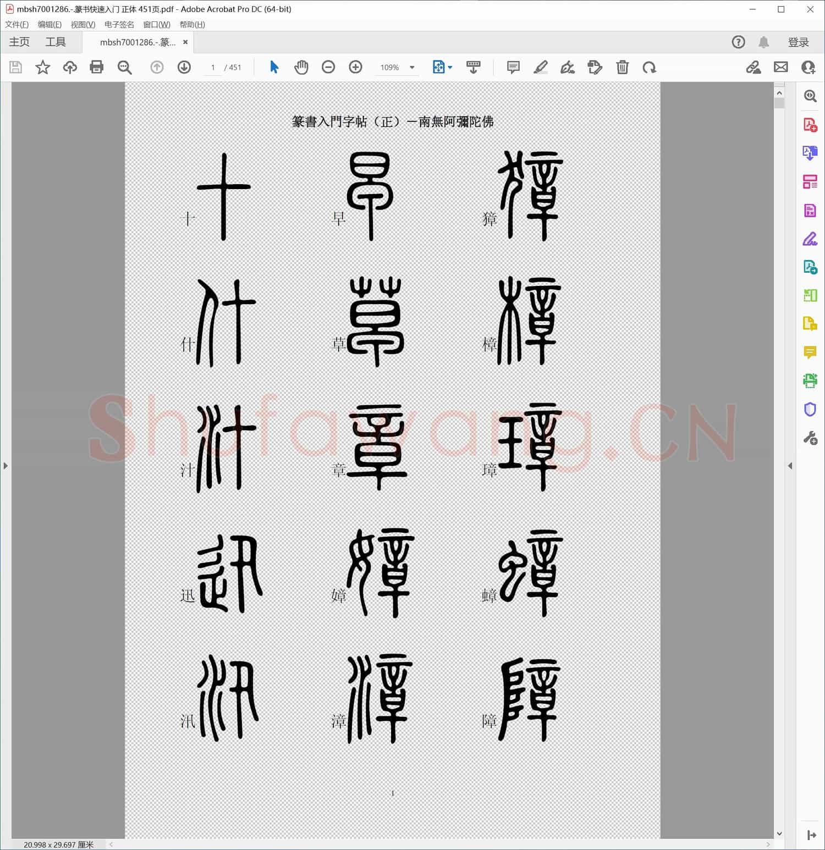The width and height of the screenshot is (825, 850).
Task: Open the Add Sticky Note tool
Action: coord(513,67)
